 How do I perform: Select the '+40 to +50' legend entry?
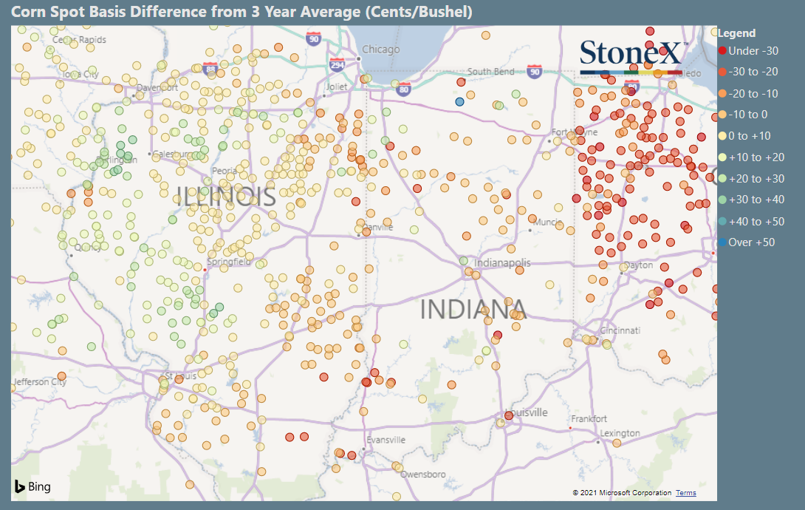[751, 221]
